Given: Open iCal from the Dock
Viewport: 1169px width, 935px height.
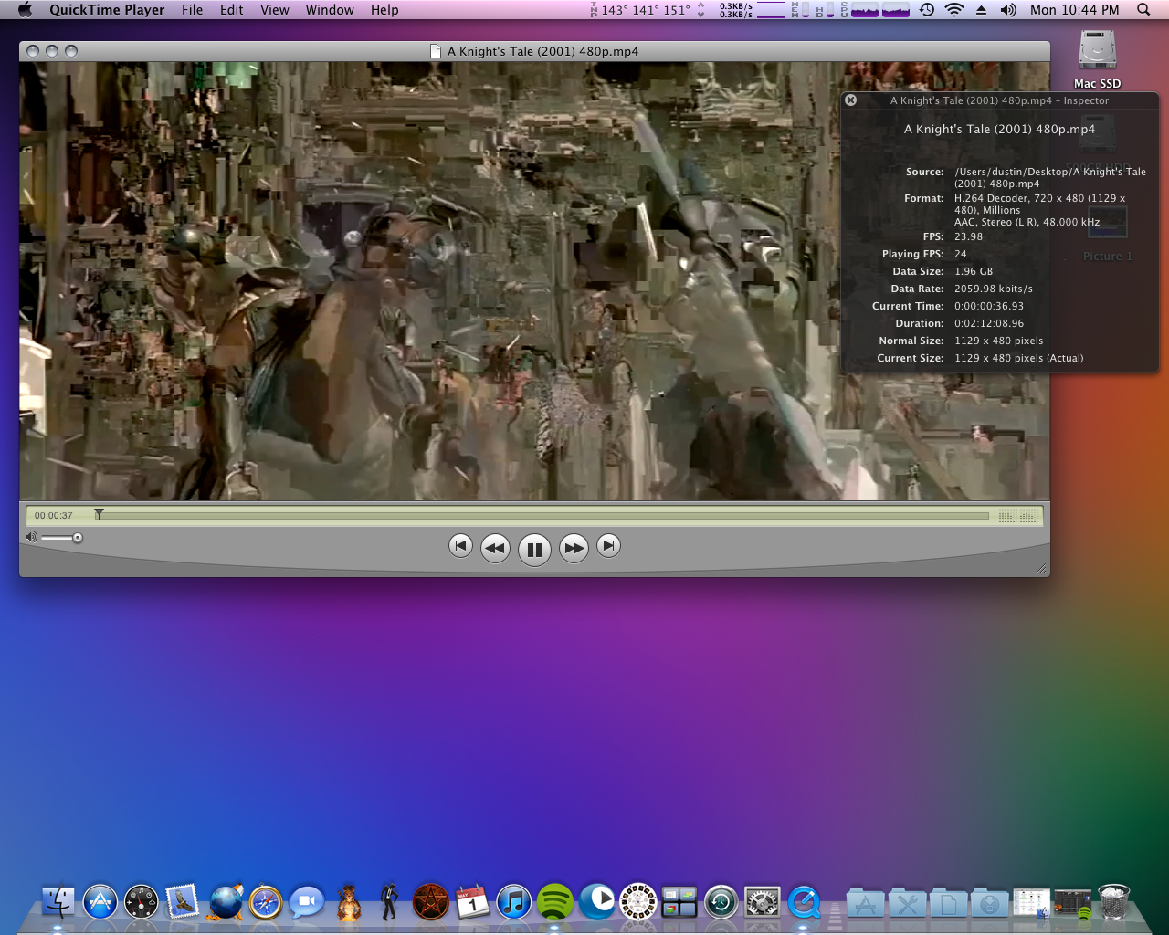Looking at the screenshot, I should point(472,902).
